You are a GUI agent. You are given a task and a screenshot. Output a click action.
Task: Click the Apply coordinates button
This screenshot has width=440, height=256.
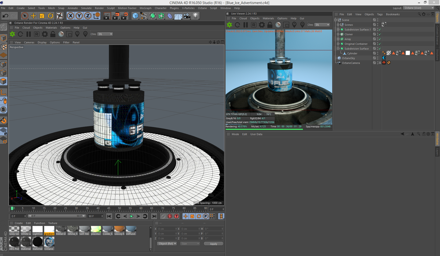click(213, 244)
